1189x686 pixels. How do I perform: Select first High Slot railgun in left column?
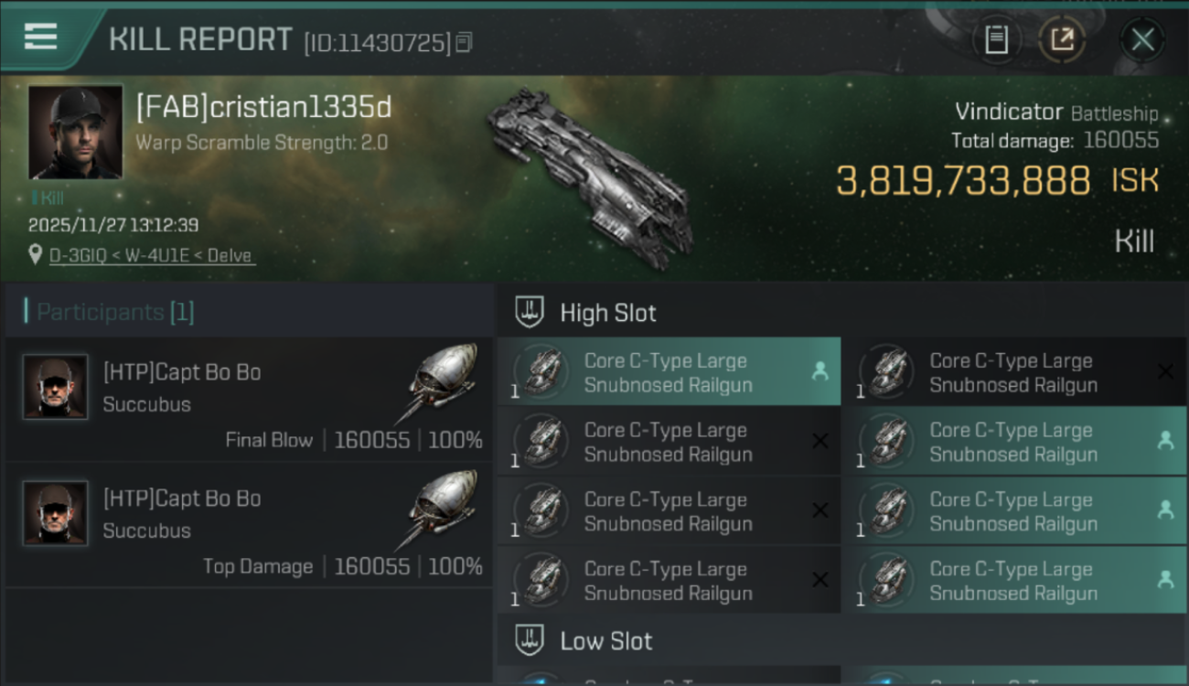pyautogui.click(x=668, y=372)
